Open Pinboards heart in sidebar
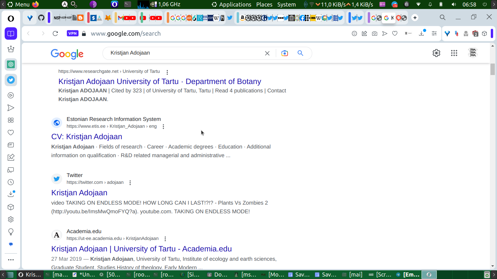The height and width of the screenshot is (279, 497). (11, 133)
